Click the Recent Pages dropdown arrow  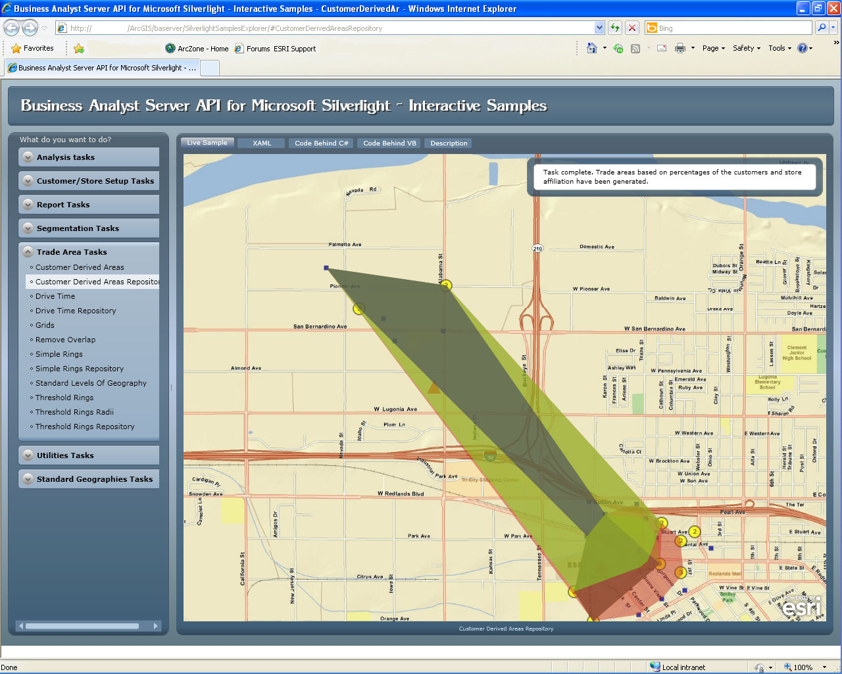coord(44,28)
